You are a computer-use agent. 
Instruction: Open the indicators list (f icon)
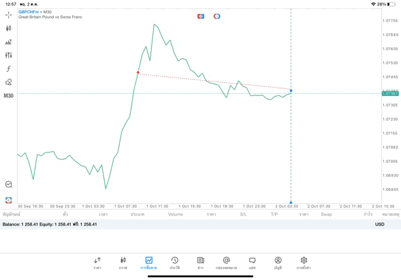point(8,69)
